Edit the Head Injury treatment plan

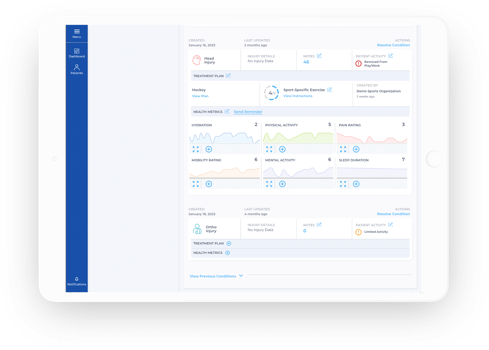(228, 76)
